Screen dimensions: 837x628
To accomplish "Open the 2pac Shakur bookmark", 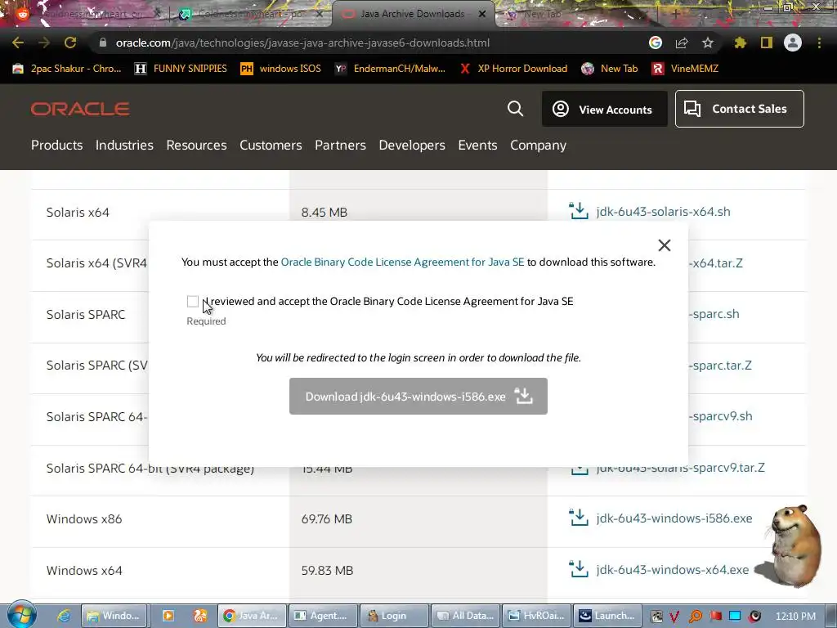I will point(67,69).
